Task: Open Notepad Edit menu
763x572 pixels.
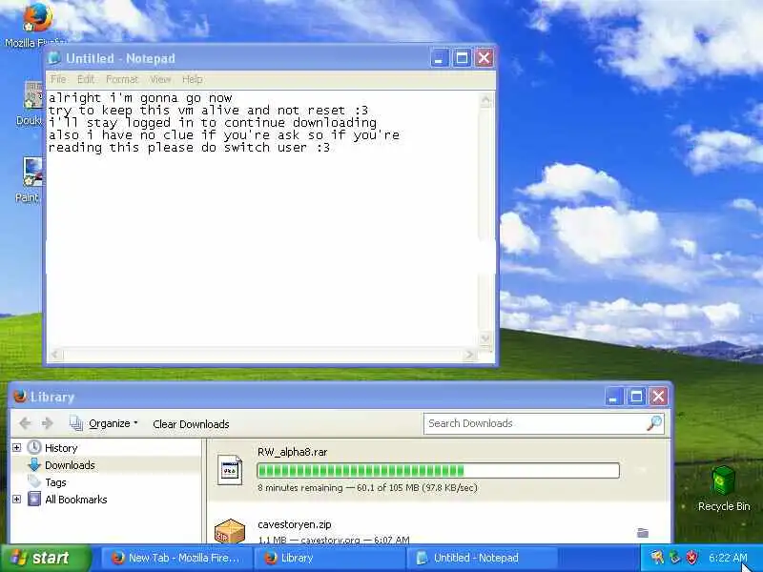Action: (x=86, y=79)
